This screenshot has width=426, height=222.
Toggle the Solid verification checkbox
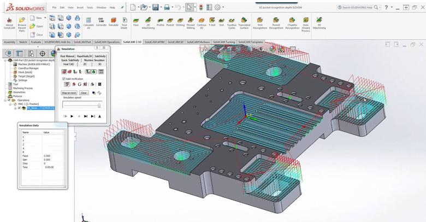click(64, 79)
